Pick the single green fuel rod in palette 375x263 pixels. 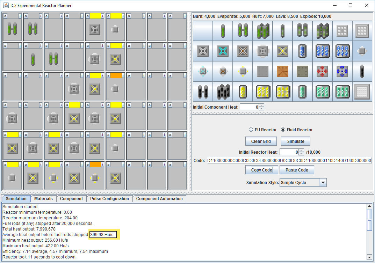point(223,31)
